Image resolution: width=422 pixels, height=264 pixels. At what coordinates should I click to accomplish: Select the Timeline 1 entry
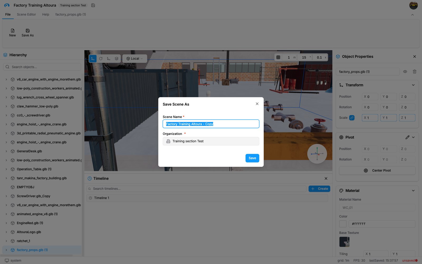coord(207,198)
